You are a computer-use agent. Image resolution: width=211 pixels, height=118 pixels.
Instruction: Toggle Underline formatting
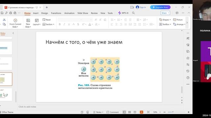(x=69, y=24)
